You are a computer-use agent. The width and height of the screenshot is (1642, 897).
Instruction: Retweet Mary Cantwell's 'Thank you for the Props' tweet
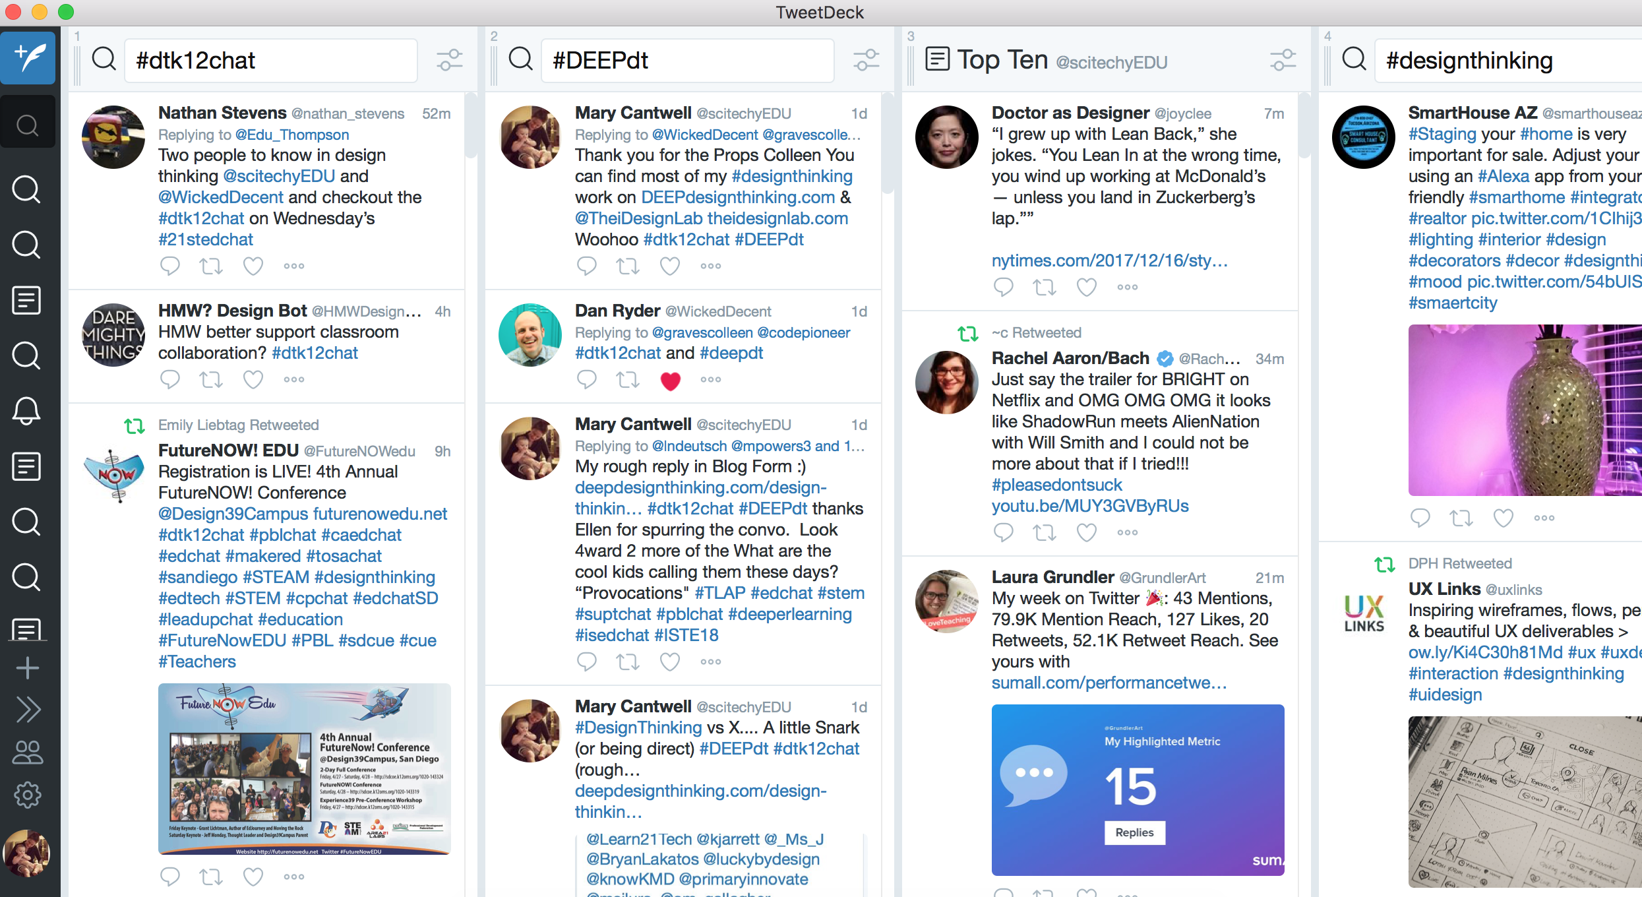(627, 266)
